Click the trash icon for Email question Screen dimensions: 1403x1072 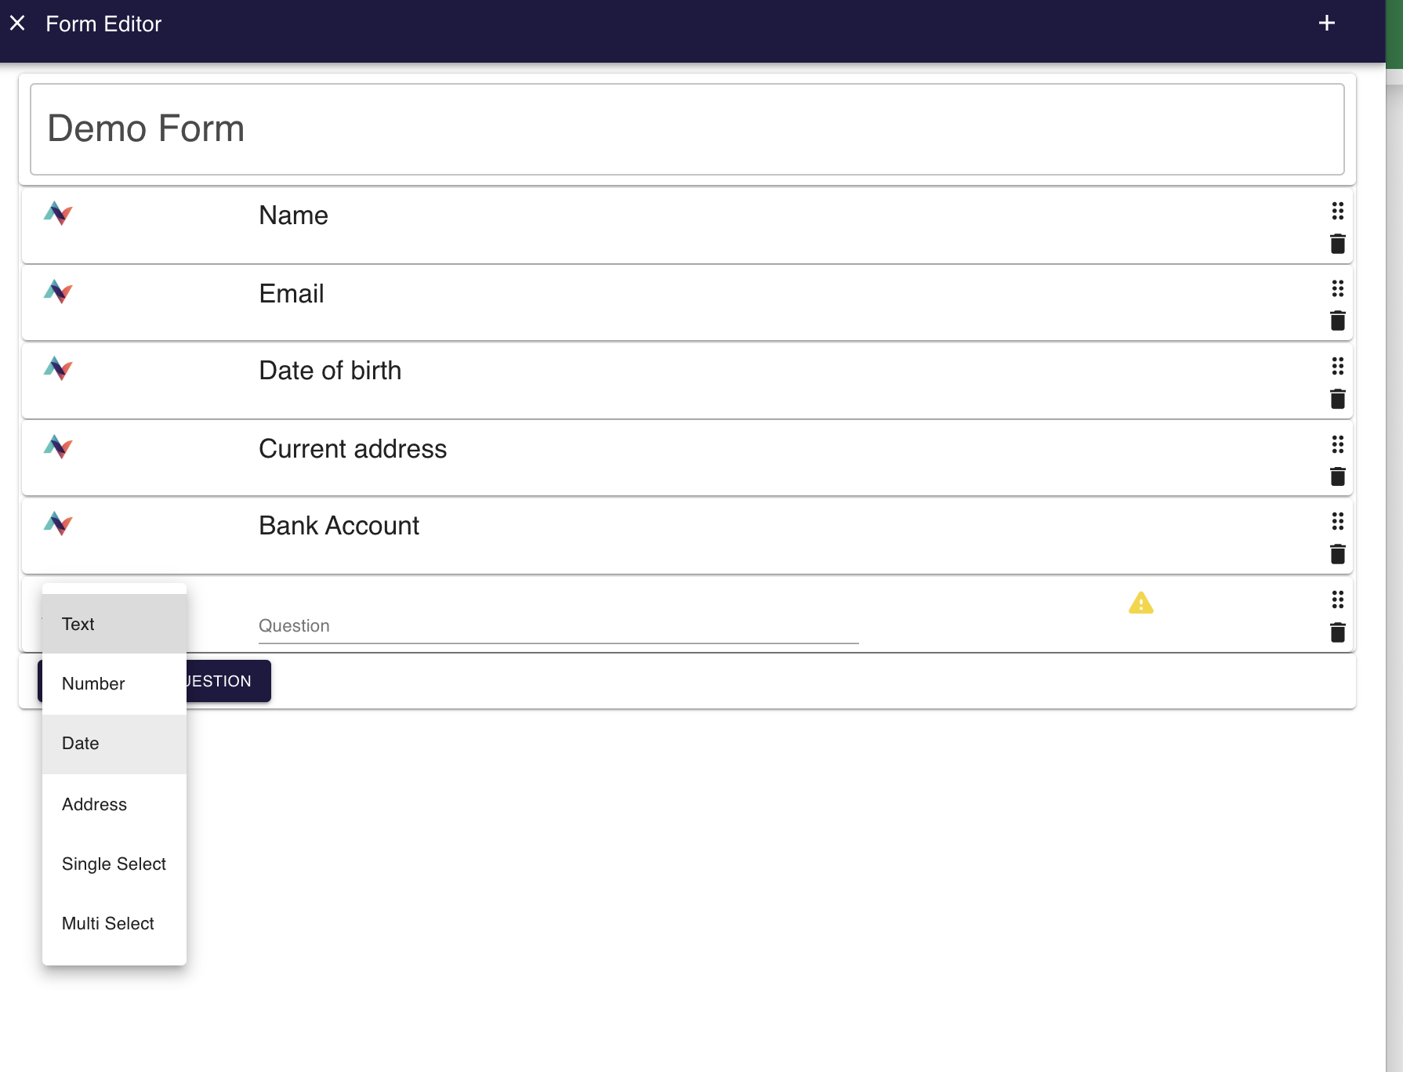tap(1337, 321)
